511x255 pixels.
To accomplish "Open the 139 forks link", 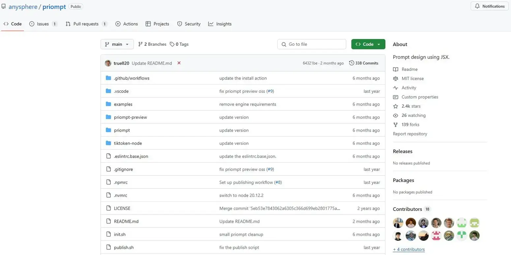I will 410,125.
